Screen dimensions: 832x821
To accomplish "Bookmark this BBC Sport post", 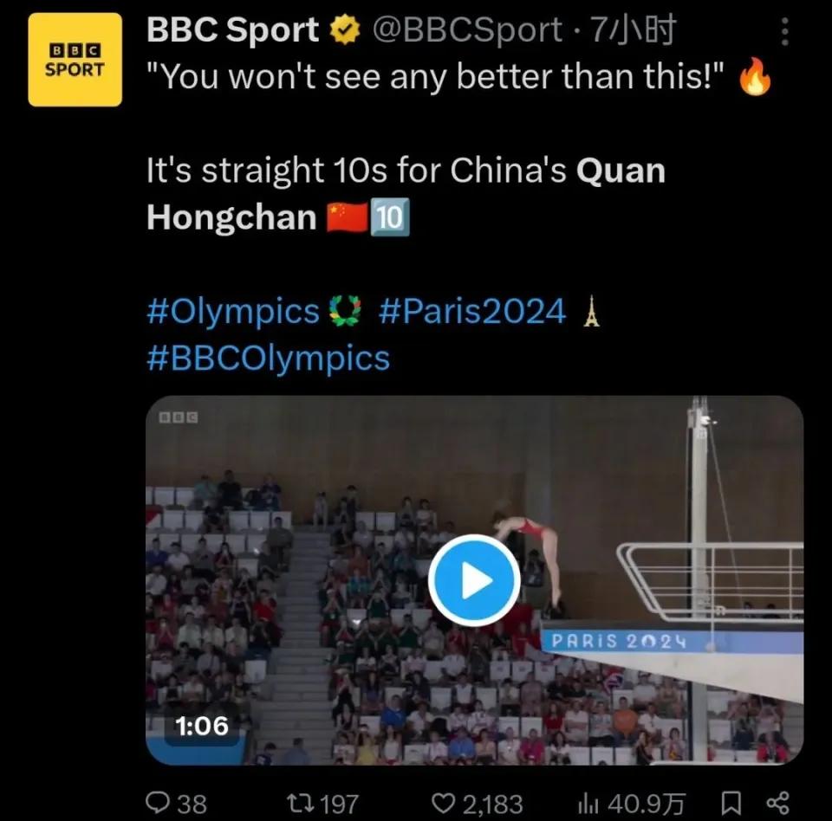I will (731, 803).
